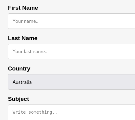Image resolution: width=135 pixels, height=120 pixels.
Task: Select the 'Your name..' placeholder field
Action: 71,21
